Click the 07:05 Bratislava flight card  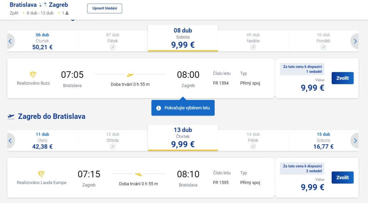140,78
